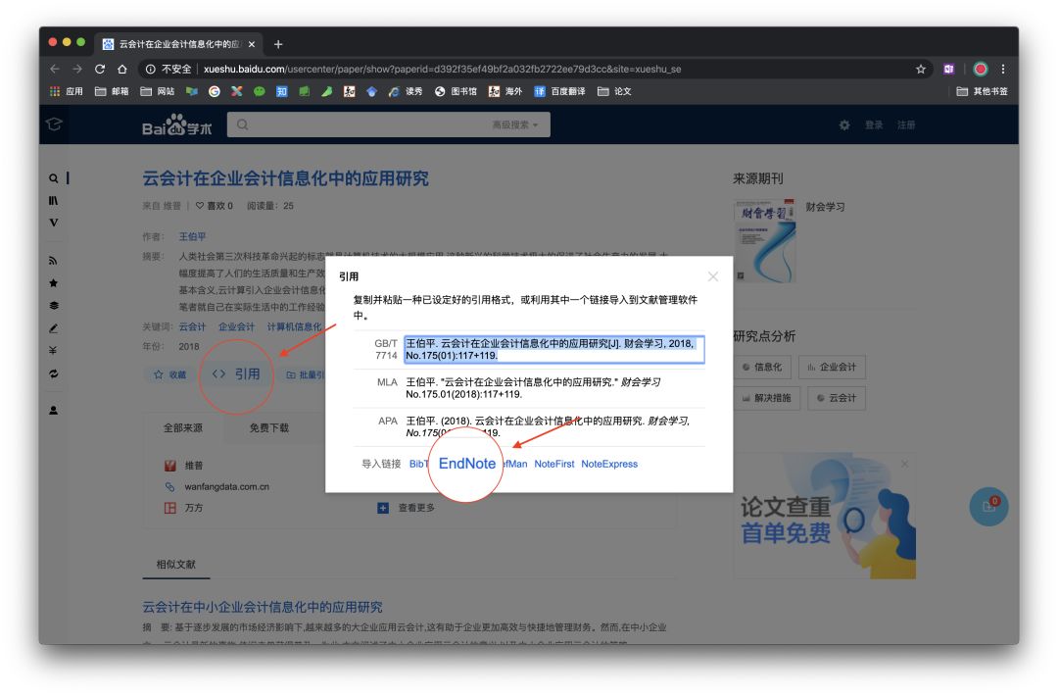1058x696 pixels.
Task: Open a new browser tab
Action: [x=278, y=44]
